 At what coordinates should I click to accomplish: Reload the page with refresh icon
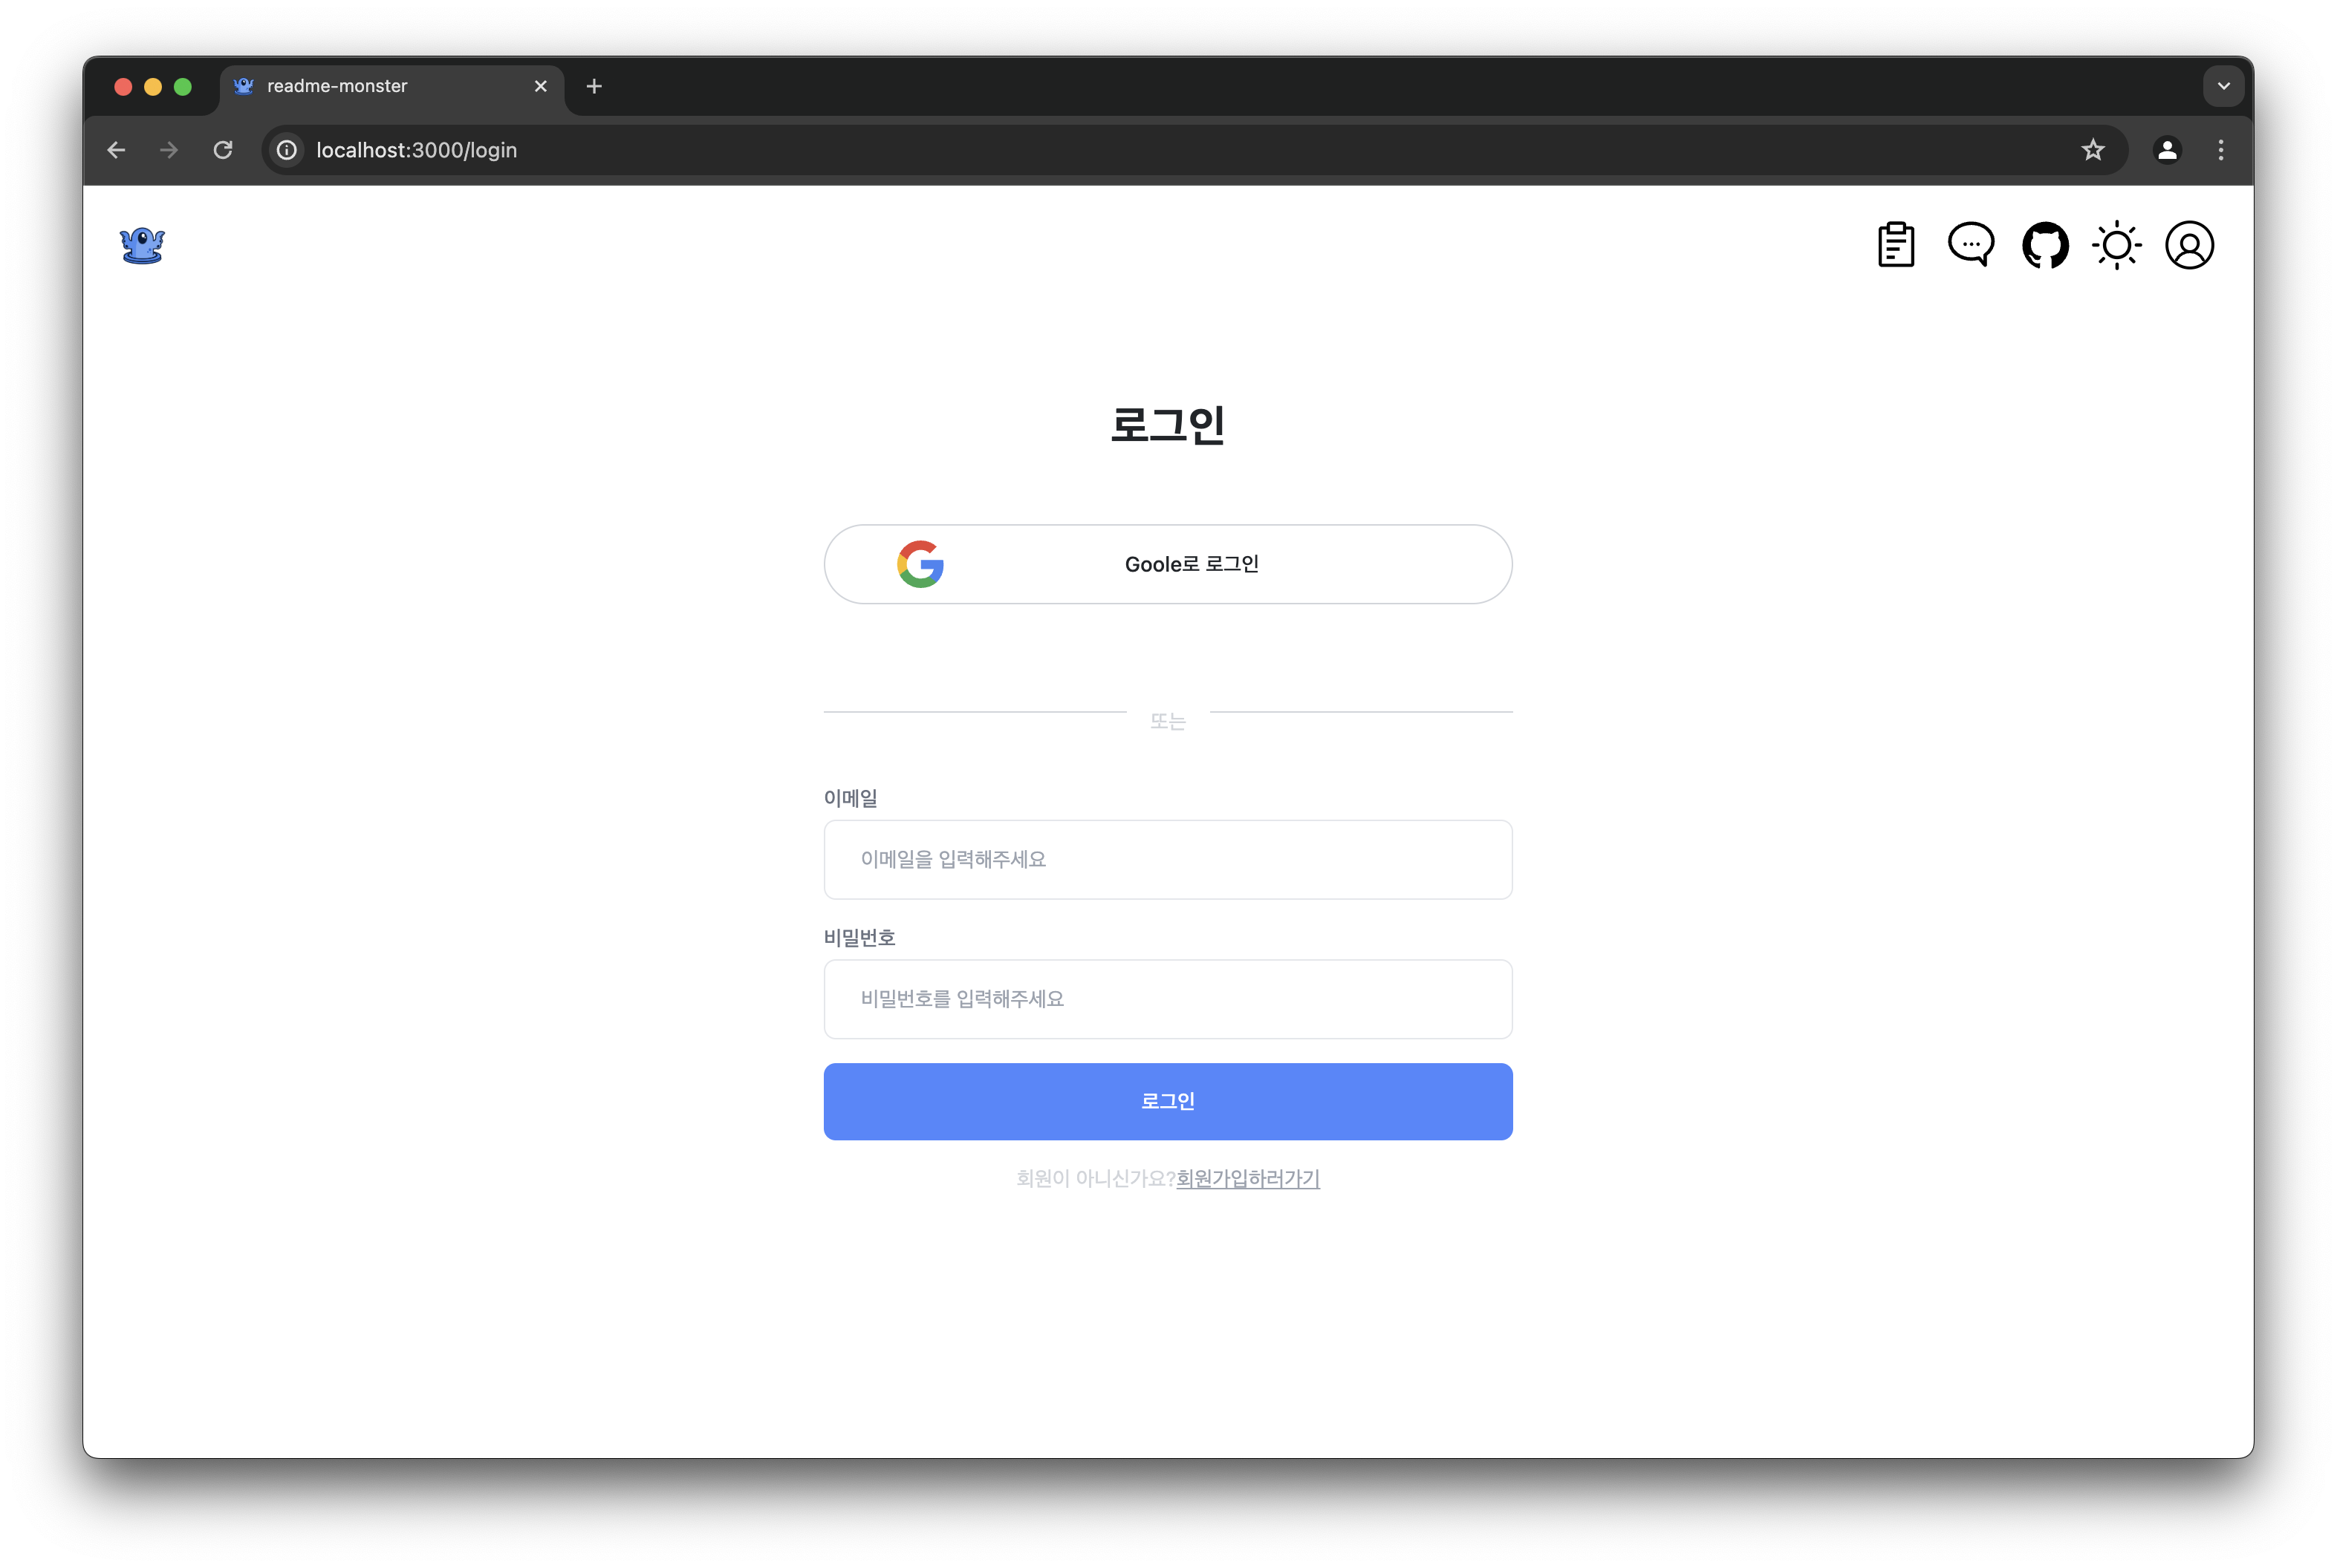(x=223, y=150)
